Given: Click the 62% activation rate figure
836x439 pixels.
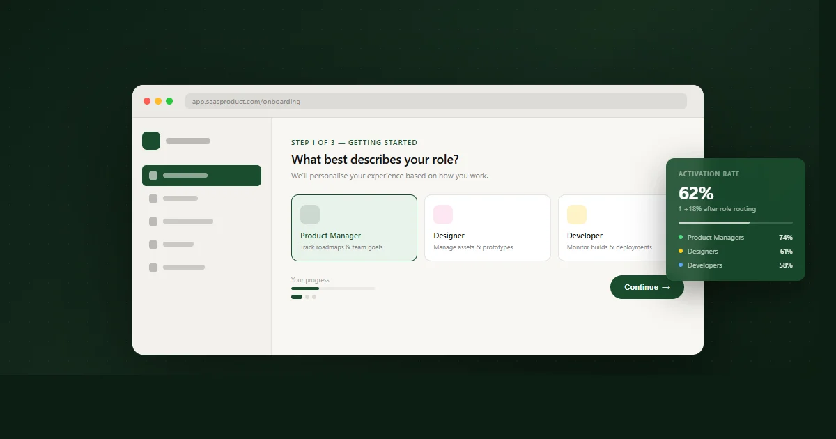Looking at the screenshot, I should click(696, 193).
